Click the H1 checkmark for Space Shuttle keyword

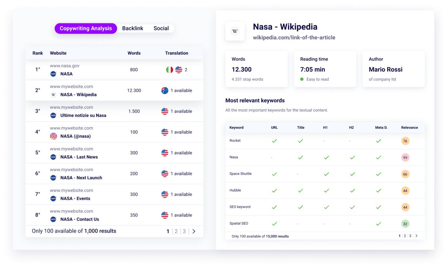click(x=326, y=174)
